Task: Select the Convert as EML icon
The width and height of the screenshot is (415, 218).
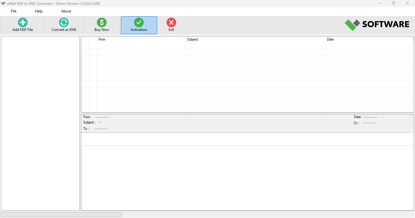Action: pyautogui.click(x=63, y=22)
